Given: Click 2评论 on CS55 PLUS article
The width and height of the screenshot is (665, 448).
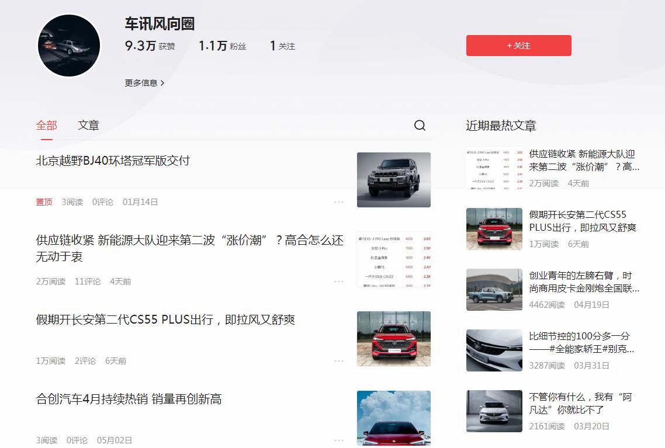Looking at the screenshot, I should tap(85, 361).
